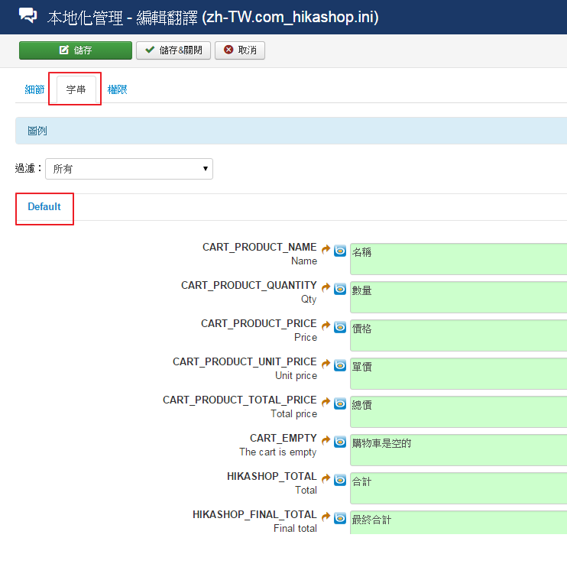
Task: Click the orange arrow icon for CART_PRODUCT_TOTAL_PRICE
Action: (326, 402)
